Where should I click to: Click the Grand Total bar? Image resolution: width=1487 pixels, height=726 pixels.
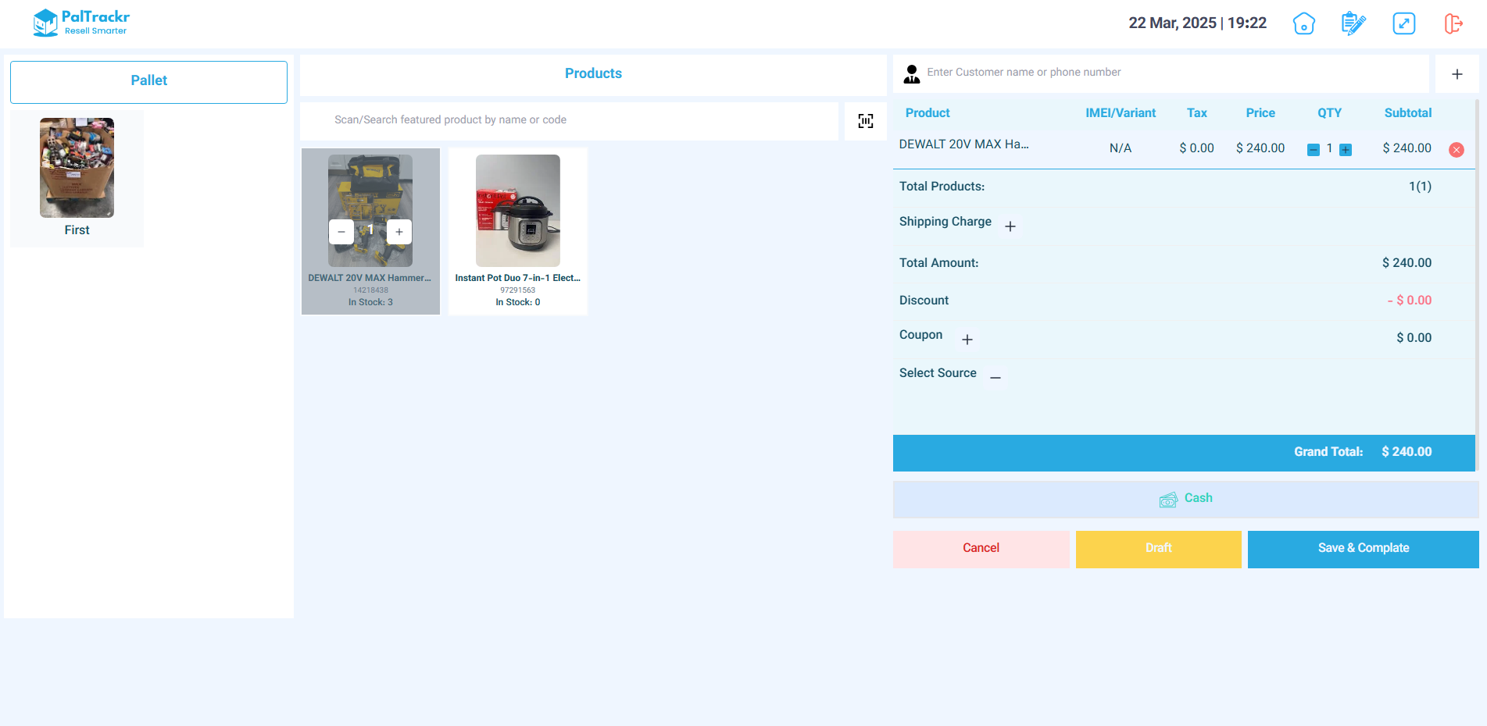coord(1184,453)
